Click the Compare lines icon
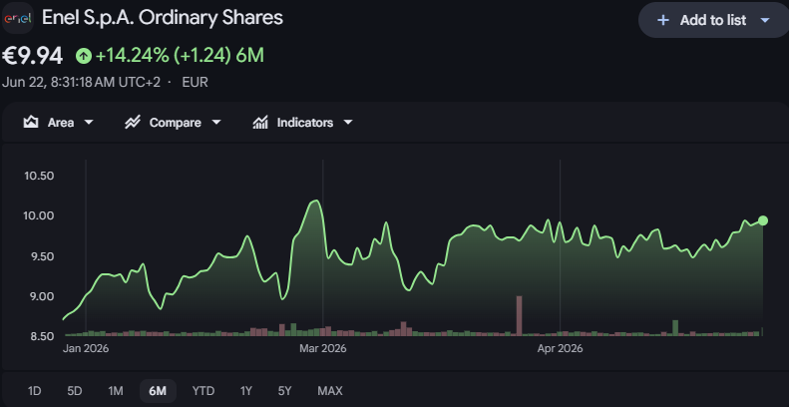The image size is (789, 407). point(133,123)
